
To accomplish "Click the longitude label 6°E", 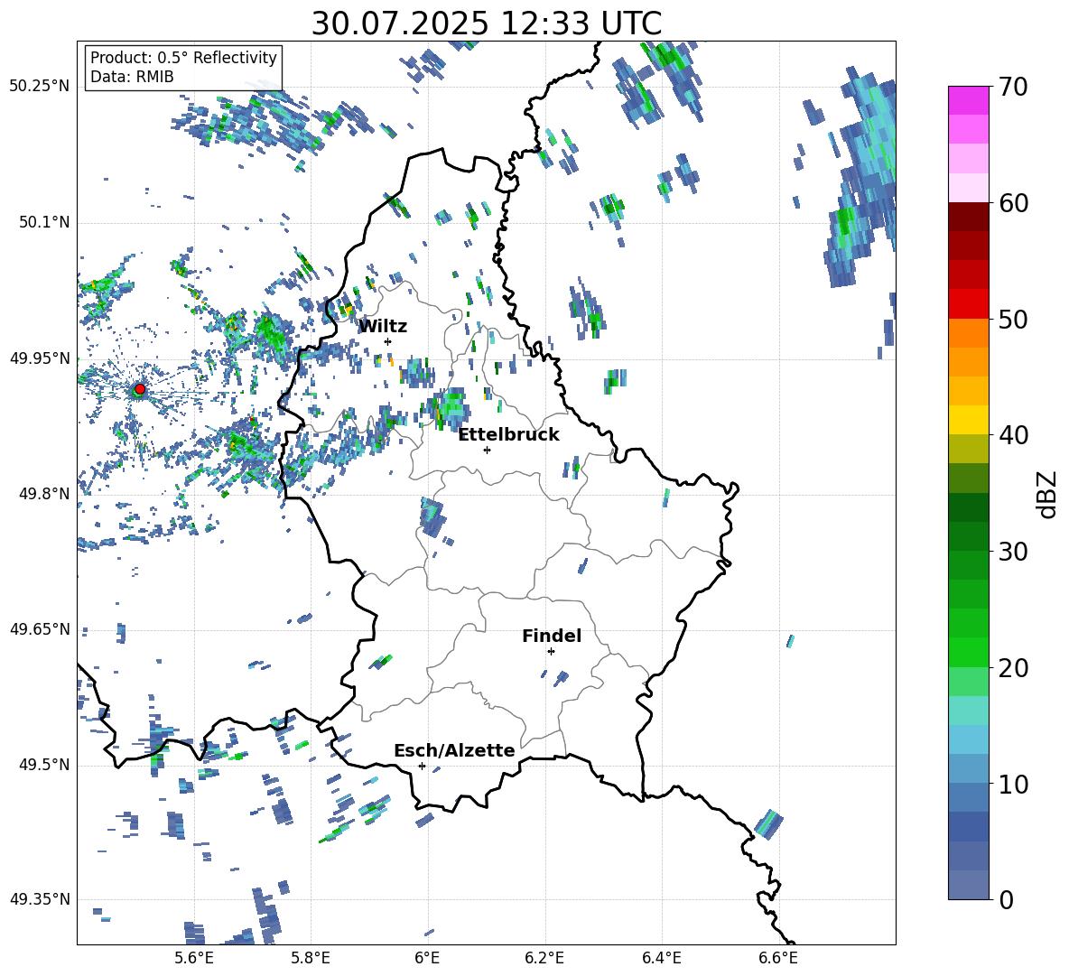I will (x=427, y=958).
